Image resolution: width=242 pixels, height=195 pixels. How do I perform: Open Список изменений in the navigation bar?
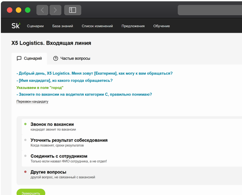pyautogui.click(x=97, y=26)
